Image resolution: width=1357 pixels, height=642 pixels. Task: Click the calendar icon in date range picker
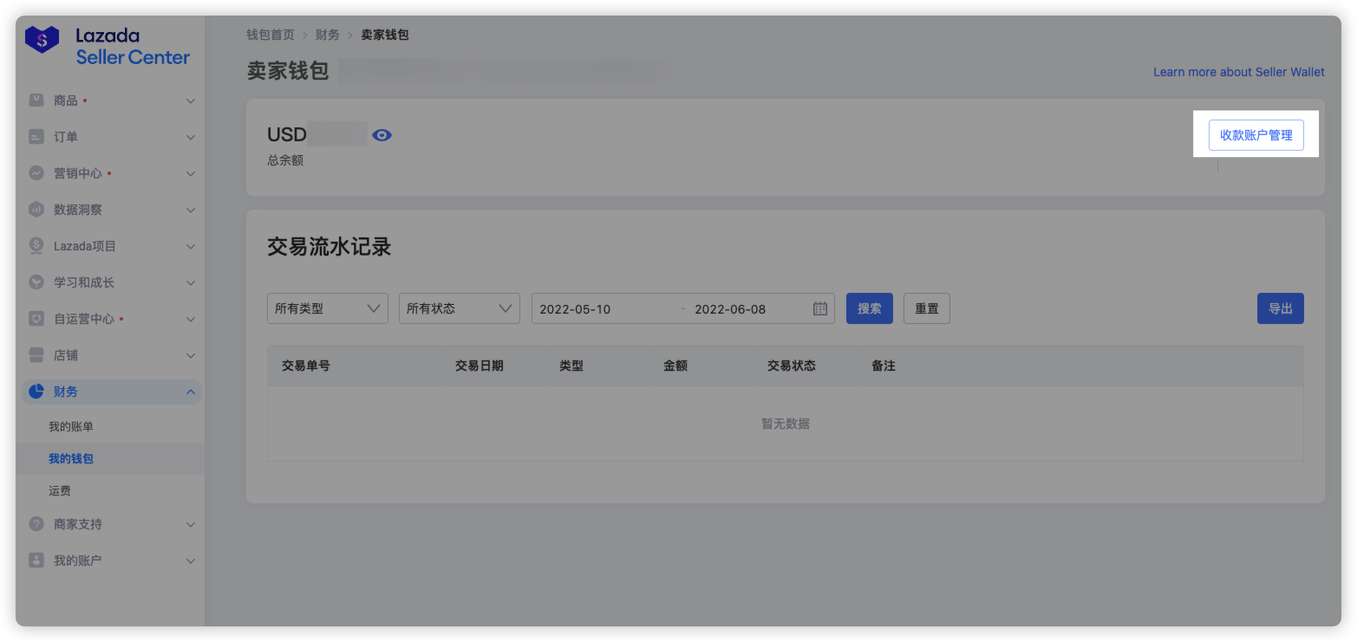[x=820, y=308]
